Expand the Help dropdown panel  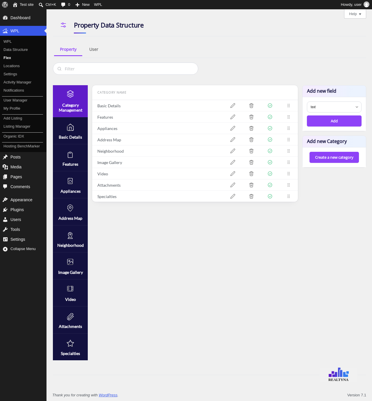coord(355,14)
